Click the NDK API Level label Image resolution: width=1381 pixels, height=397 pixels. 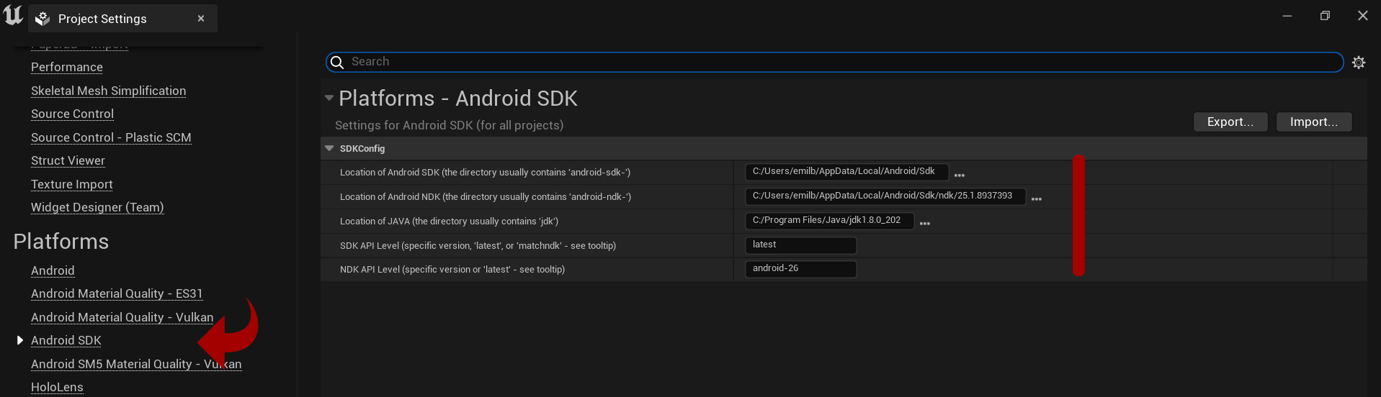click(452, 269)
